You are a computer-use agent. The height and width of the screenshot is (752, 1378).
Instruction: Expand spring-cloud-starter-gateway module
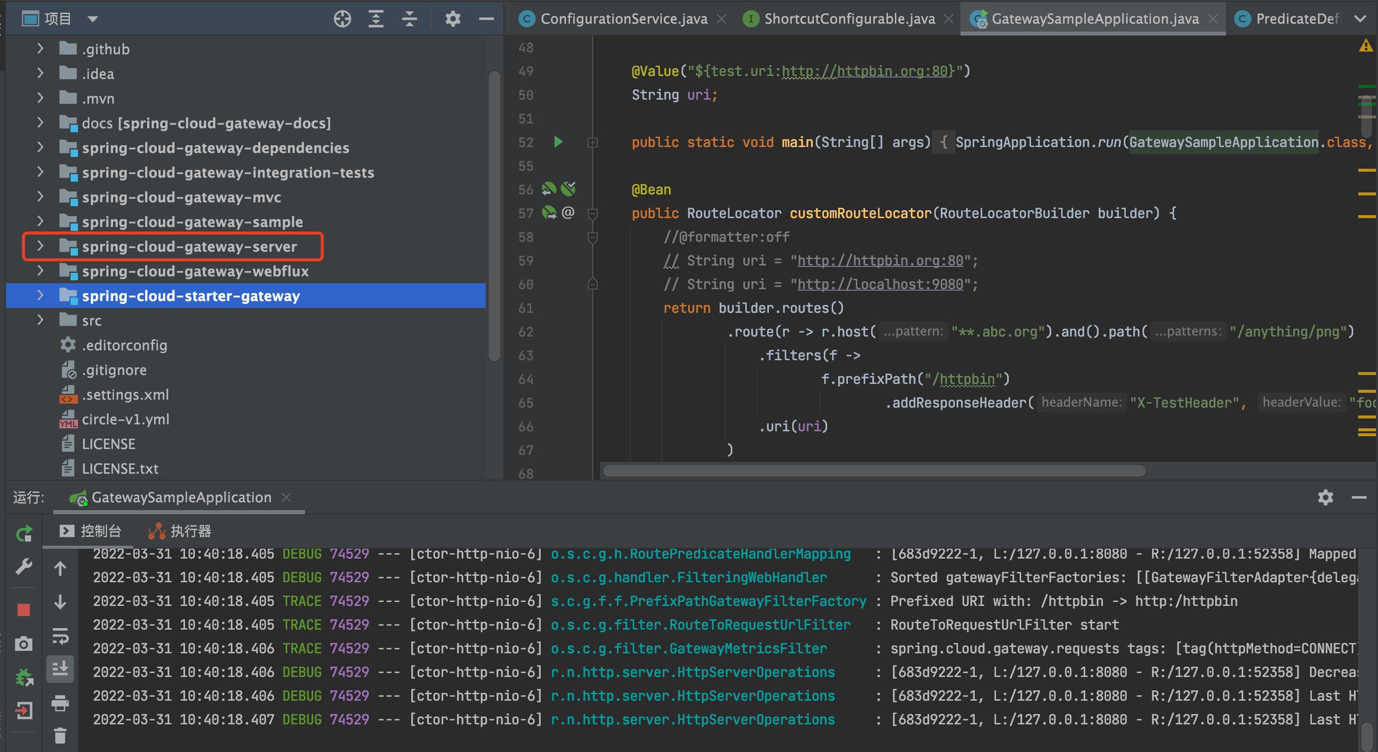click(x=40, y=295)
